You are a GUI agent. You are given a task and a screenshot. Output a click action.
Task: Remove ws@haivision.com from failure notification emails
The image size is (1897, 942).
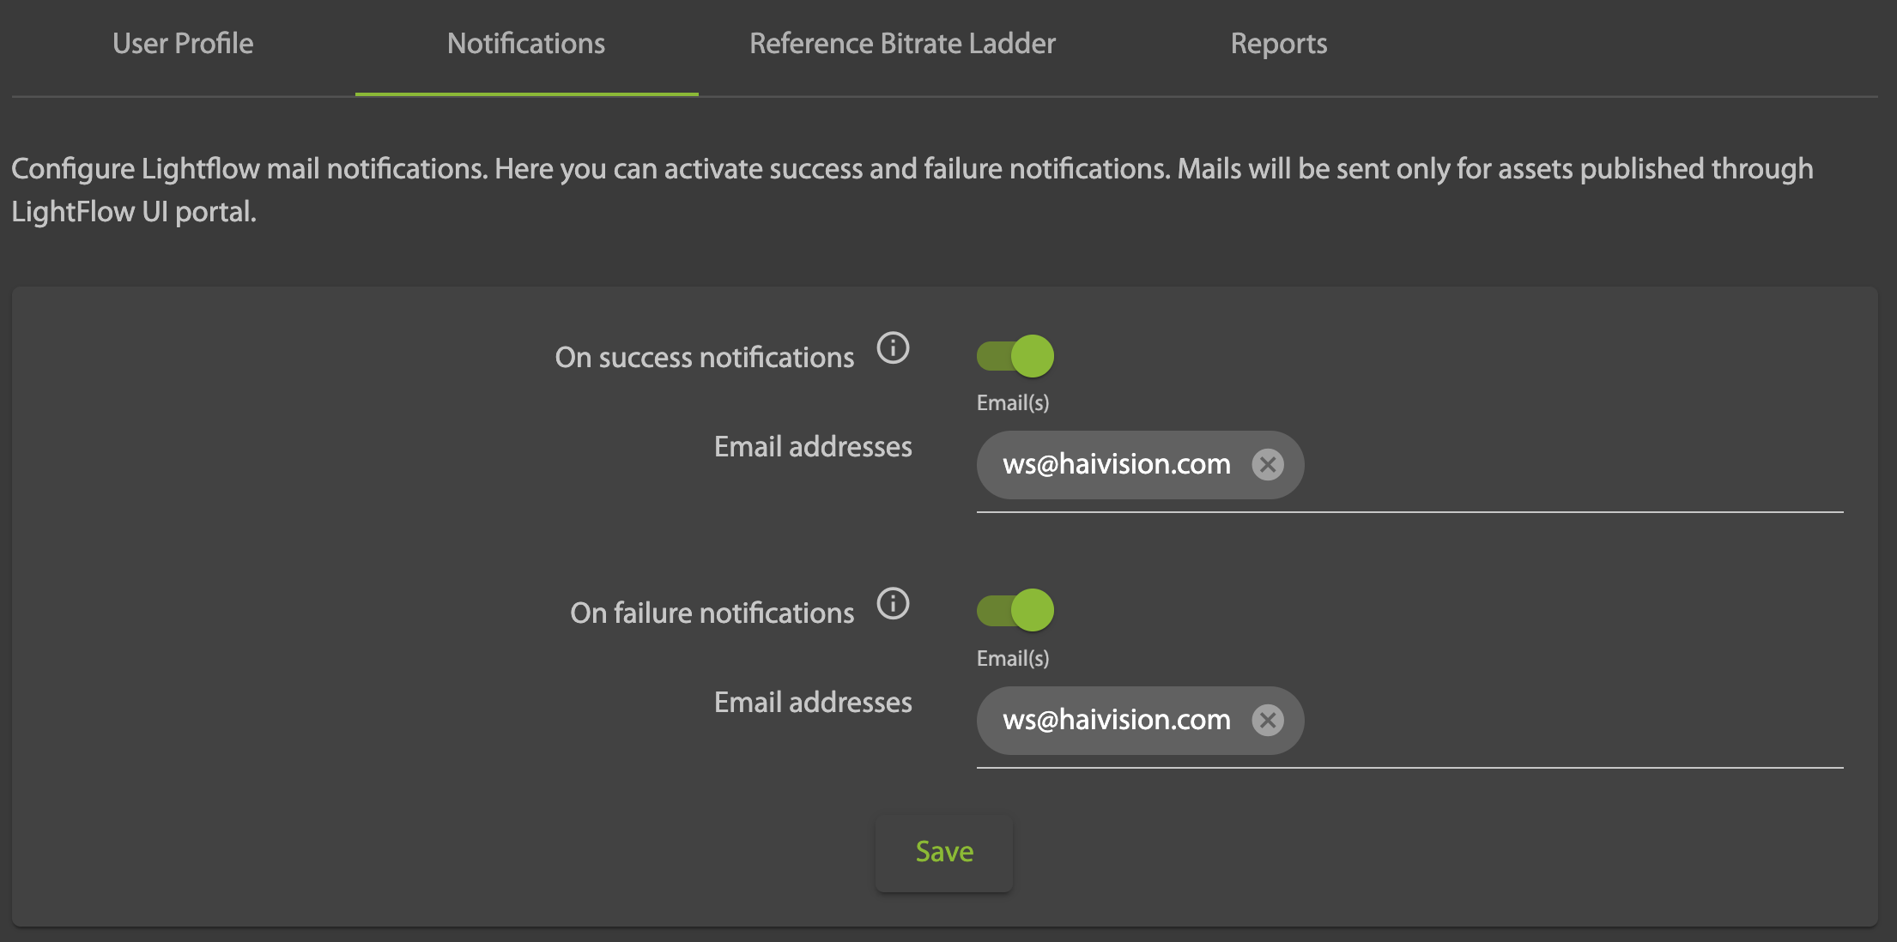pos(1268,720)
